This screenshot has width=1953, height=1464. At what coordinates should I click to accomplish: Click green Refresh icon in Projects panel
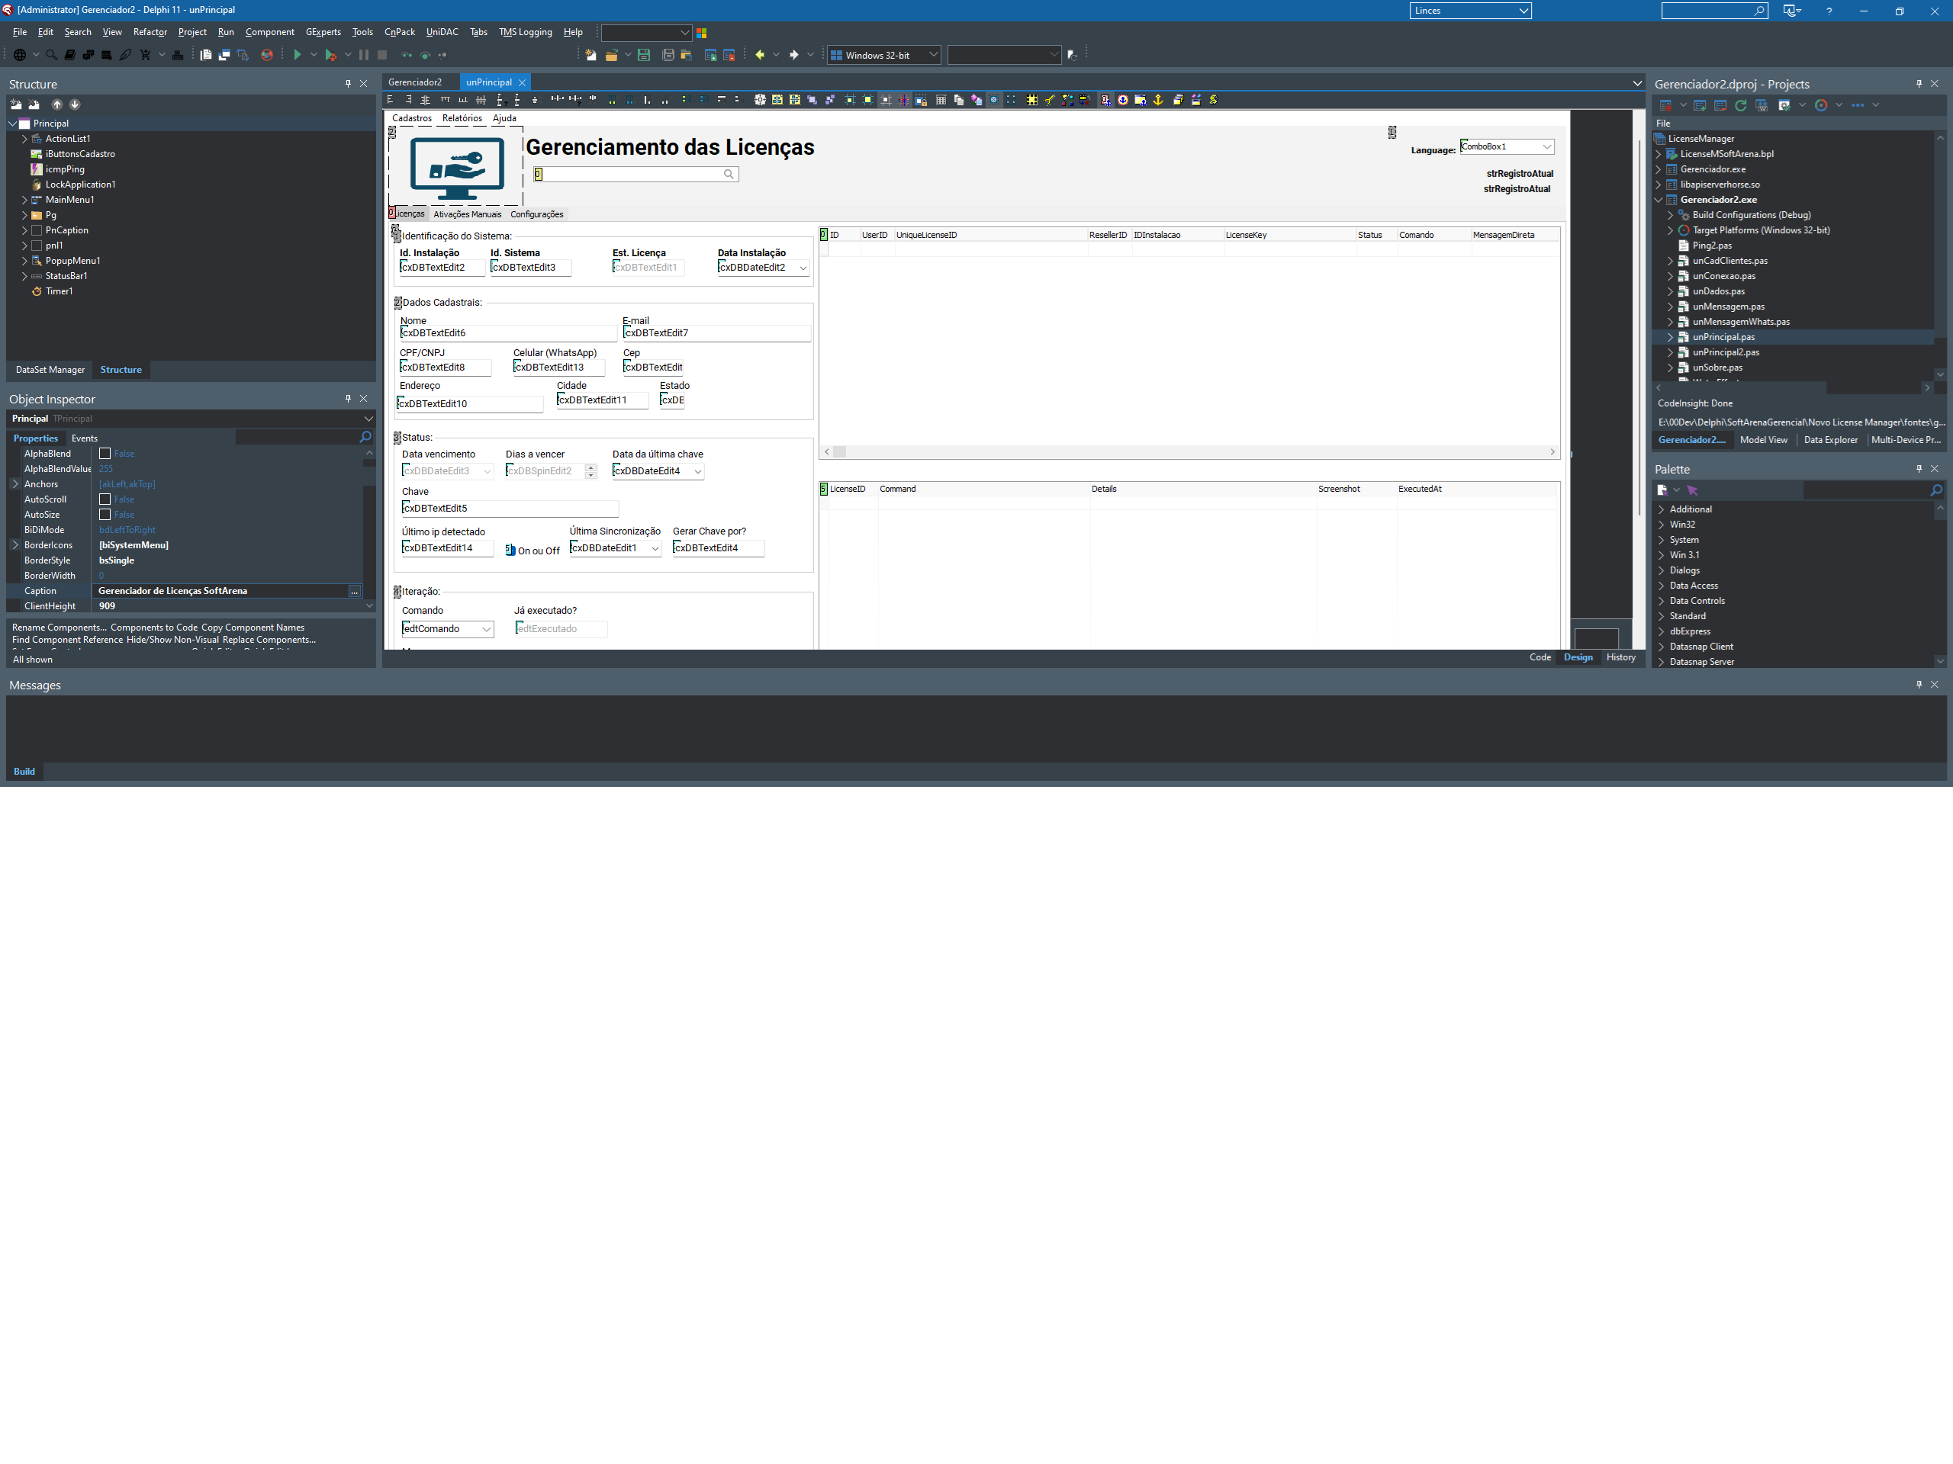1740,105
